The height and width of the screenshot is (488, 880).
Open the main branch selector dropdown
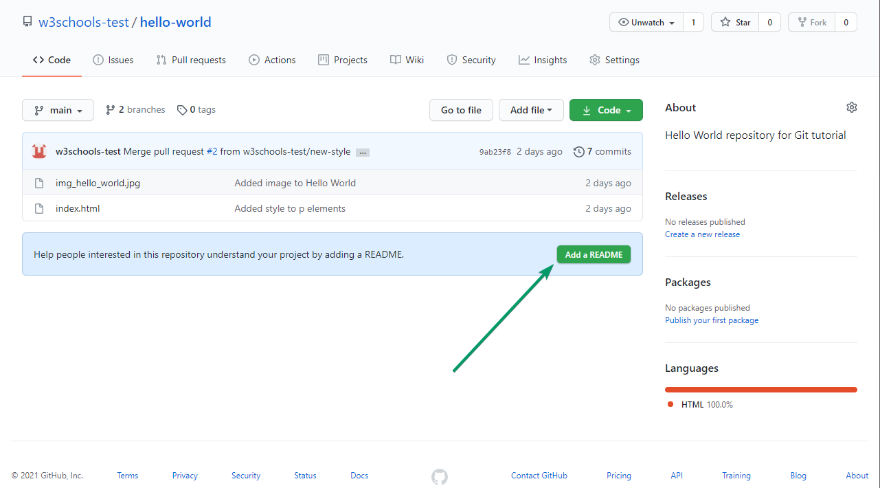pos(58,110)
